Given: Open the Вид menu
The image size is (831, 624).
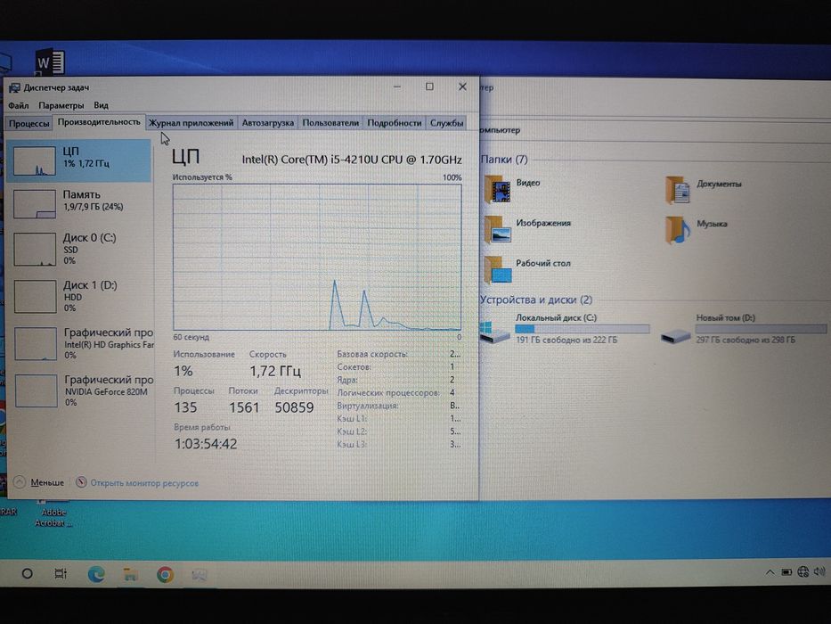Looking at the screenshot, I should click(x=101, y=105).
